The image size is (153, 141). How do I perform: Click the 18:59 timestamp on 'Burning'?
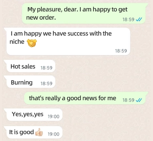tap(47, 84)
